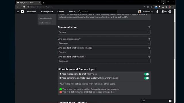Click text about red dot audio indicator
The width and height of the screenshot is (184, 103).
[x=88, y=92]
